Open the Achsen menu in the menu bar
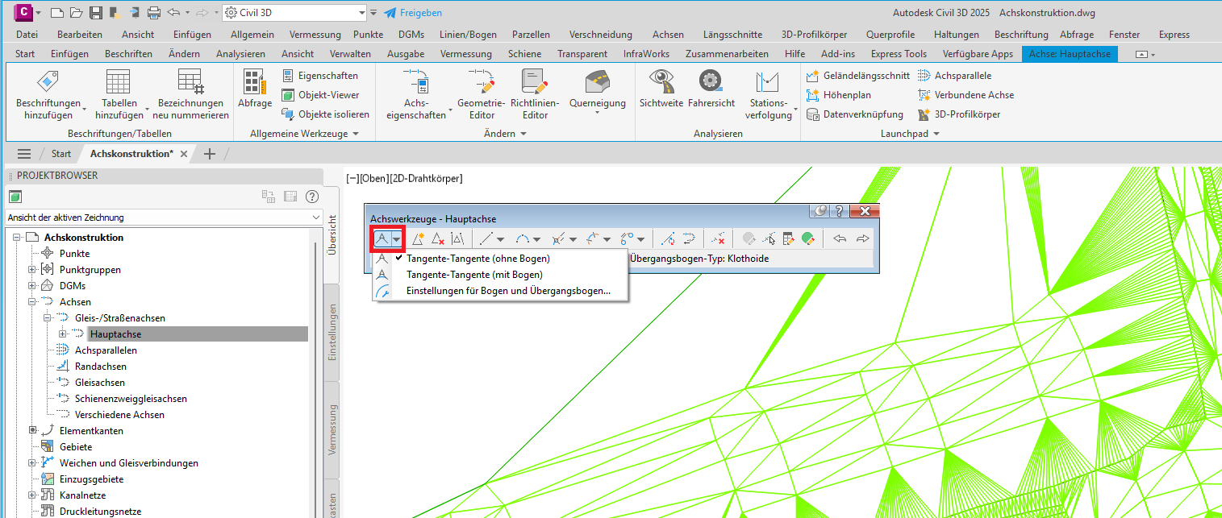 [x=669, y=35]
